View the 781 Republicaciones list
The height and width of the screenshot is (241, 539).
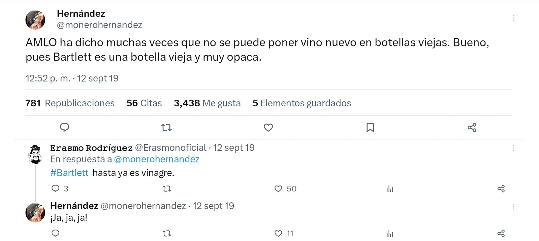(70, 103)
